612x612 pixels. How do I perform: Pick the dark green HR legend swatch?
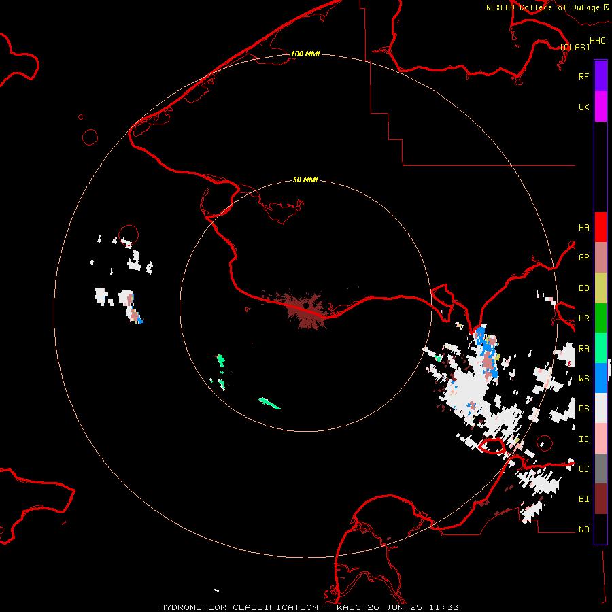pos(600,318)
